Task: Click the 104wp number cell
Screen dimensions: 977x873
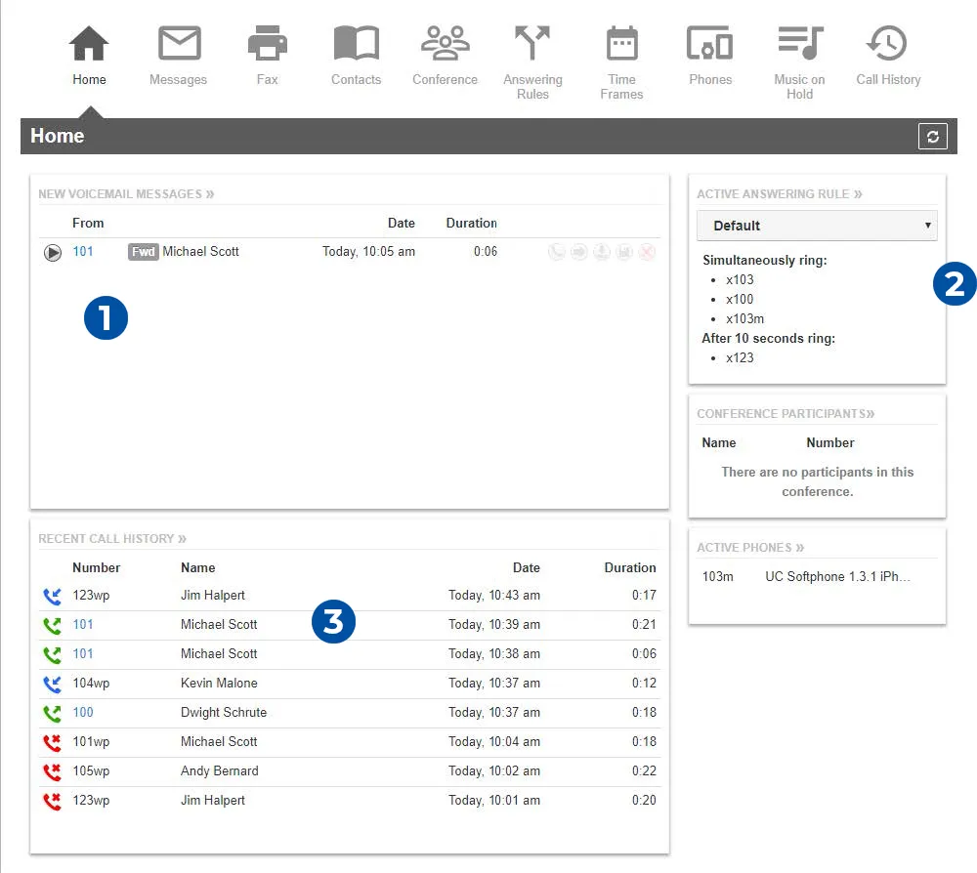Action: click(x=91, y=684)
